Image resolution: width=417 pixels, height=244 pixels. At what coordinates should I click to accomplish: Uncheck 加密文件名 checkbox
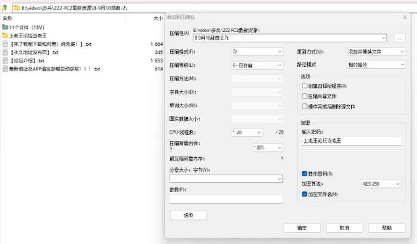304,194
